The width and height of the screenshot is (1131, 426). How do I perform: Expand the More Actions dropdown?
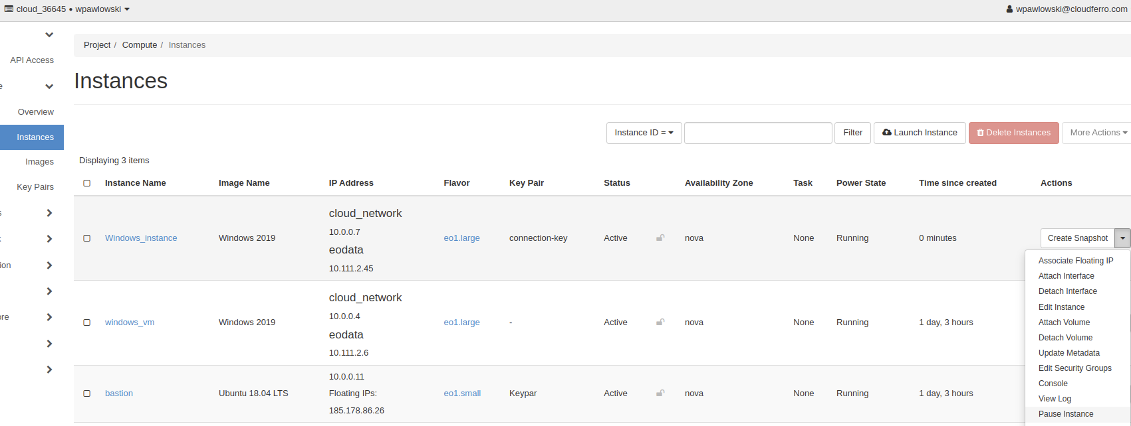tap(1098, 133)
